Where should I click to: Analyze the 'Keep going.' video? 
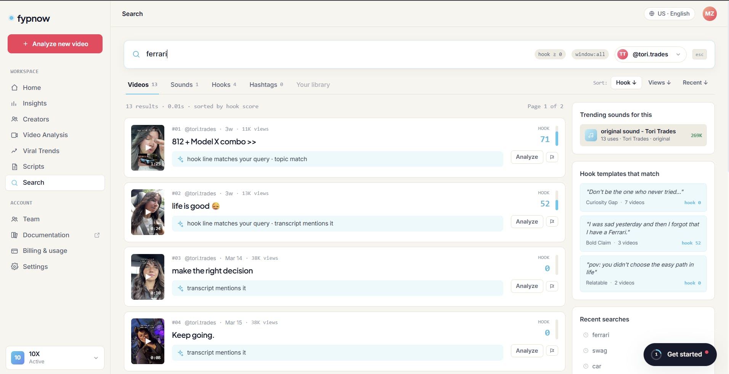(x=527, y=351)
